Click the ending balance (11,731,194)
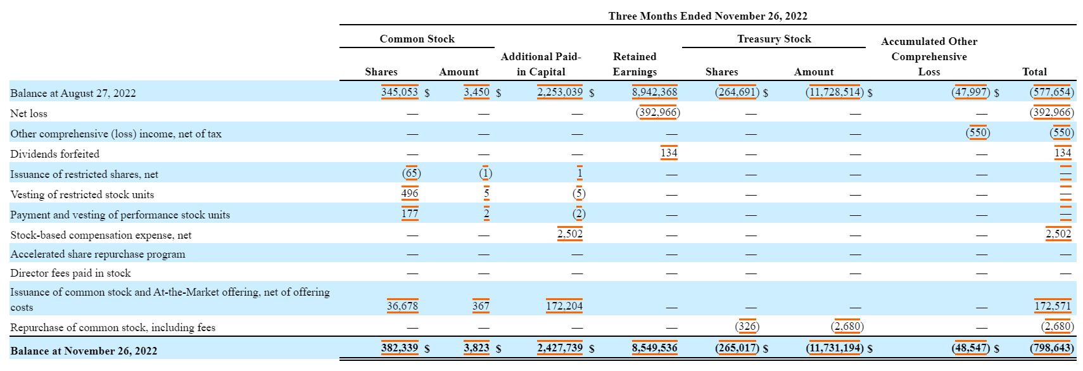The width and height of the screenshot is (1083, 371). coord(835,348)
